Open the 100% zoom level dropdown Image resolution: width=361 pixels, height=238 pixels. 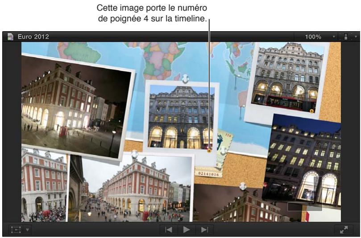334,37
